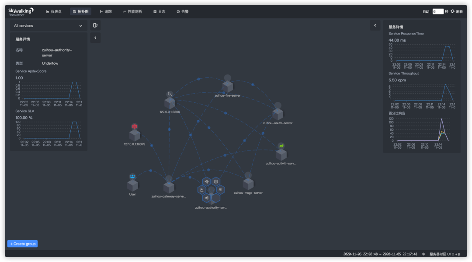Image resolution: width=472 pixels, height=262 pixels.
Task: Open the 性能剖析 profiling tab
Action: pos(132,11)
